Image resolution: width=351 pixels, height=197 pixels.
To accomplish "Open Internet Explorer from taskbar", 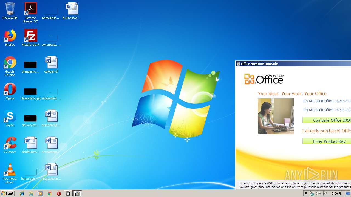I will [22, 193].
